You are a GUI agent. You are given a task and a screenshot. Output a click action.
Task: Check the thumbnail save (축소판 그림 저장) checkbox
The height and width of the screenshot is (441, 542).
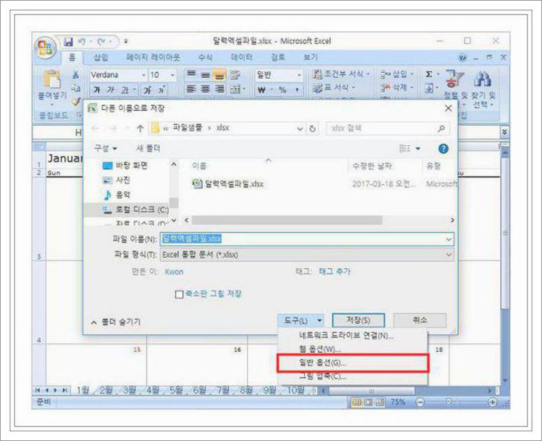tap(179, 294)
